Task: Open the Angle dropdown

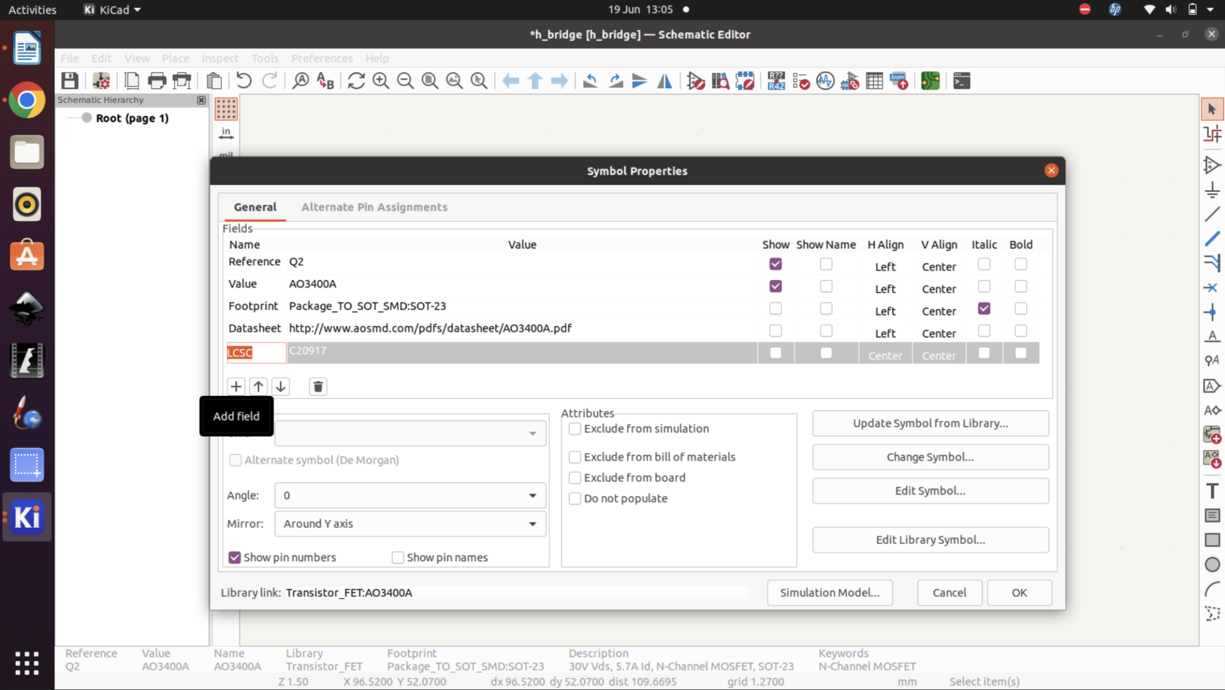Action: coord(410,496)
